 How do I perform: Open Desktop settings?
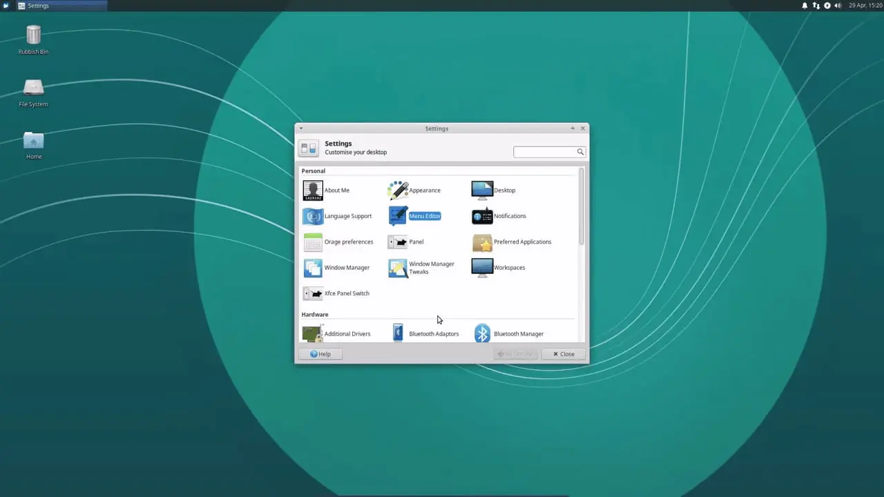[x=494, y=191]
